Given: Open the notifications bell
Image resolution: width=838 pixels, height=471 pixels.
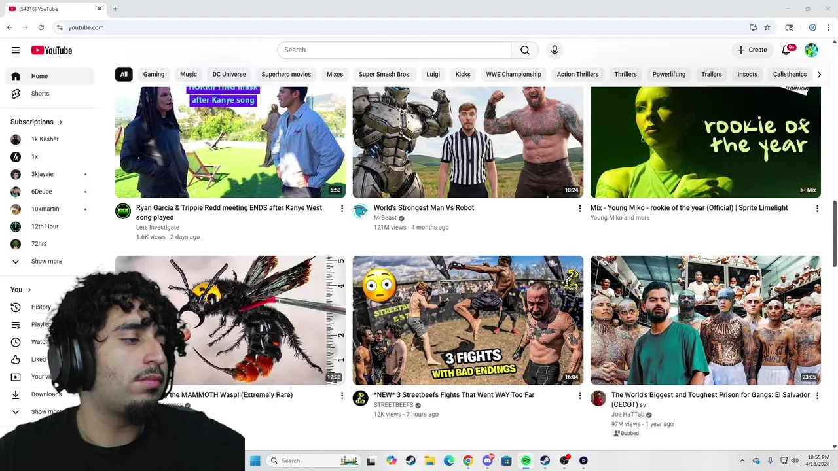Looking at the screenshot, I should (x=788, y=50).
